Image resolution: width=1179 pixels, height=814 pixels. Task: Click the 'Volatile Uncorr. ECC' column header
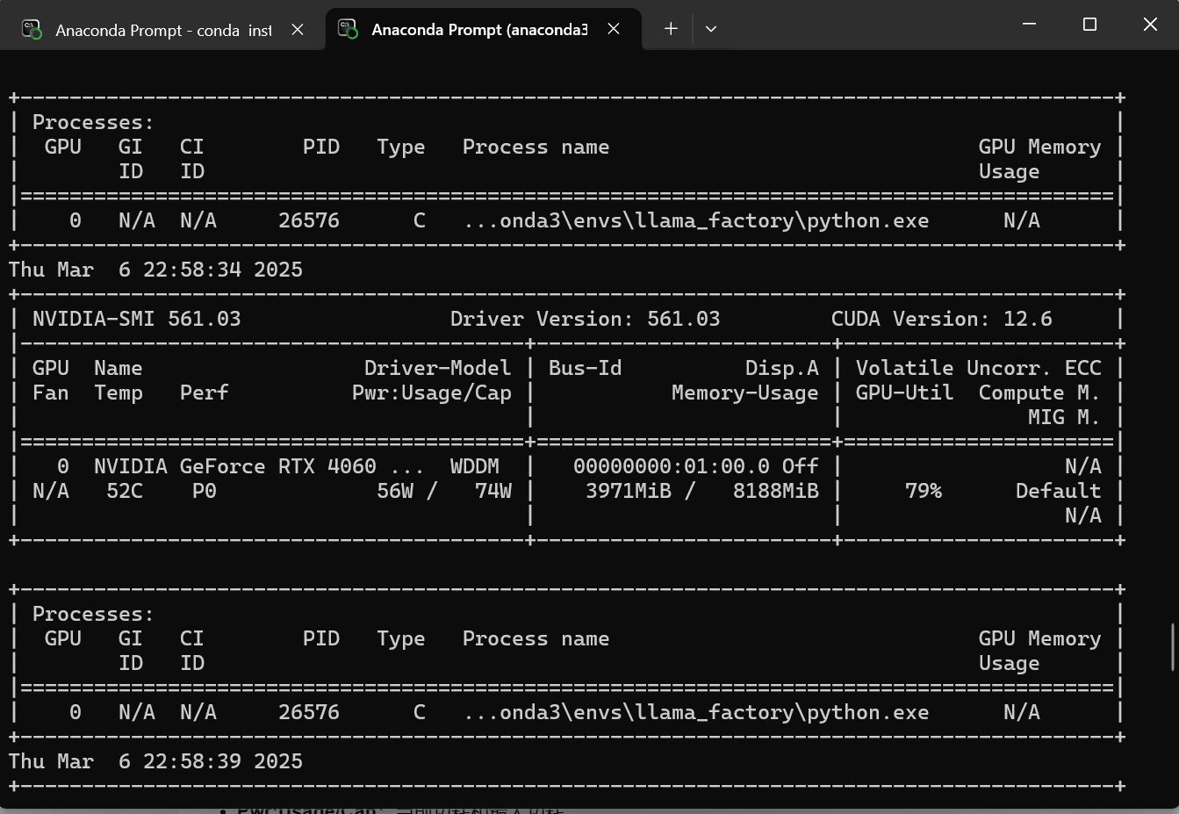(x=979, y=368)
